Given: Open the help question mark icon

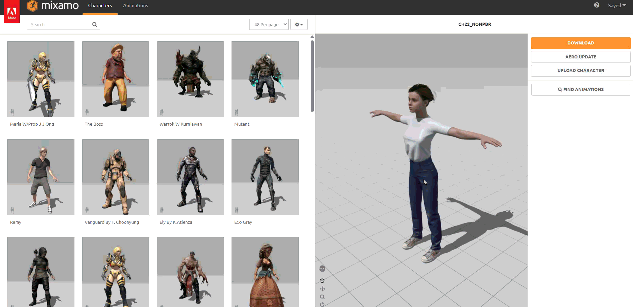Looking at the screenshot, I should coord(597,5).
